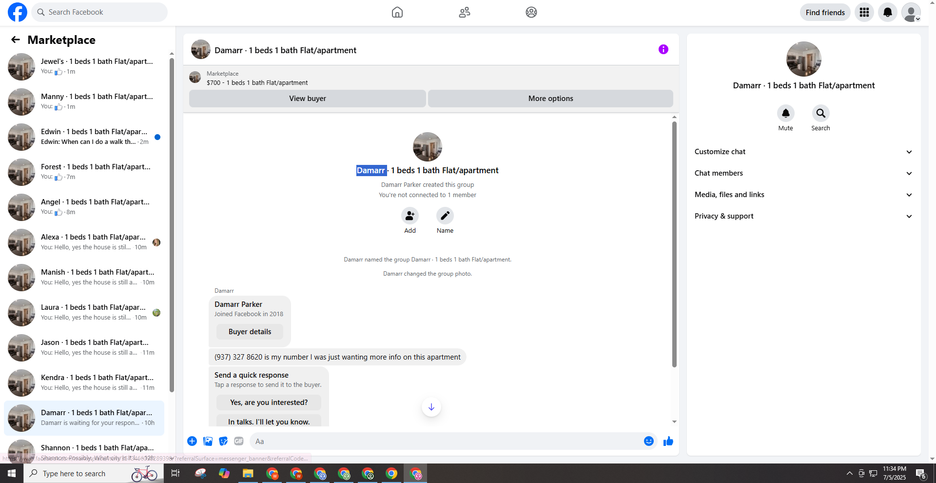Click chat messages scrollbar

674,244
